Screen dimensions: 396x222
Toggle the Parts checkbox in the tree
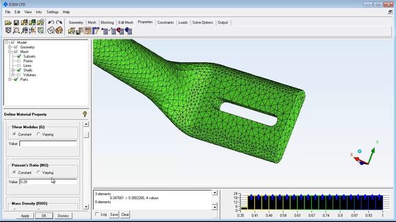[x=16, y=80]
